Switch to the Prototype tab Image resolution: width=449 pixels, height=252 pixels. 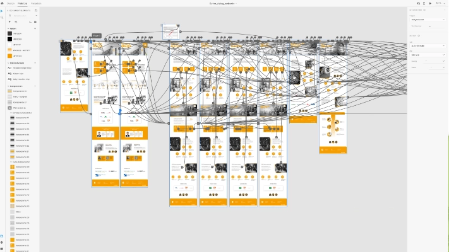[22, 3]
